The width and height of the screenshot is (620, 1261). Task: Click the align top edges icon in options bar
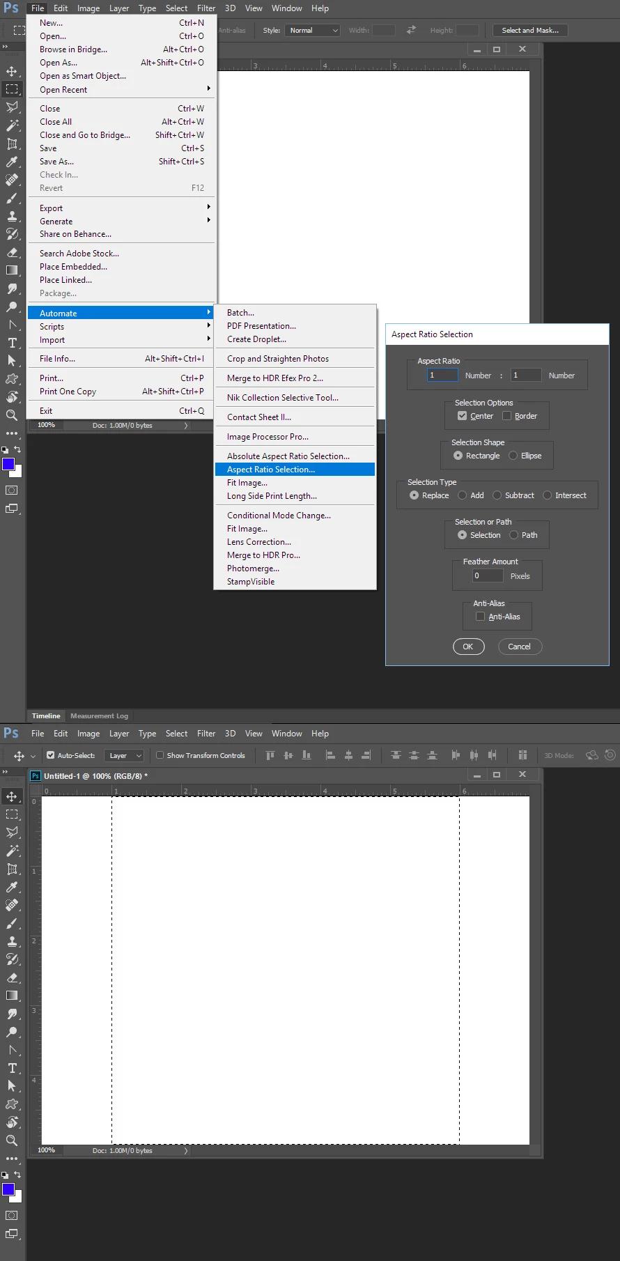[x=270, y=755]
